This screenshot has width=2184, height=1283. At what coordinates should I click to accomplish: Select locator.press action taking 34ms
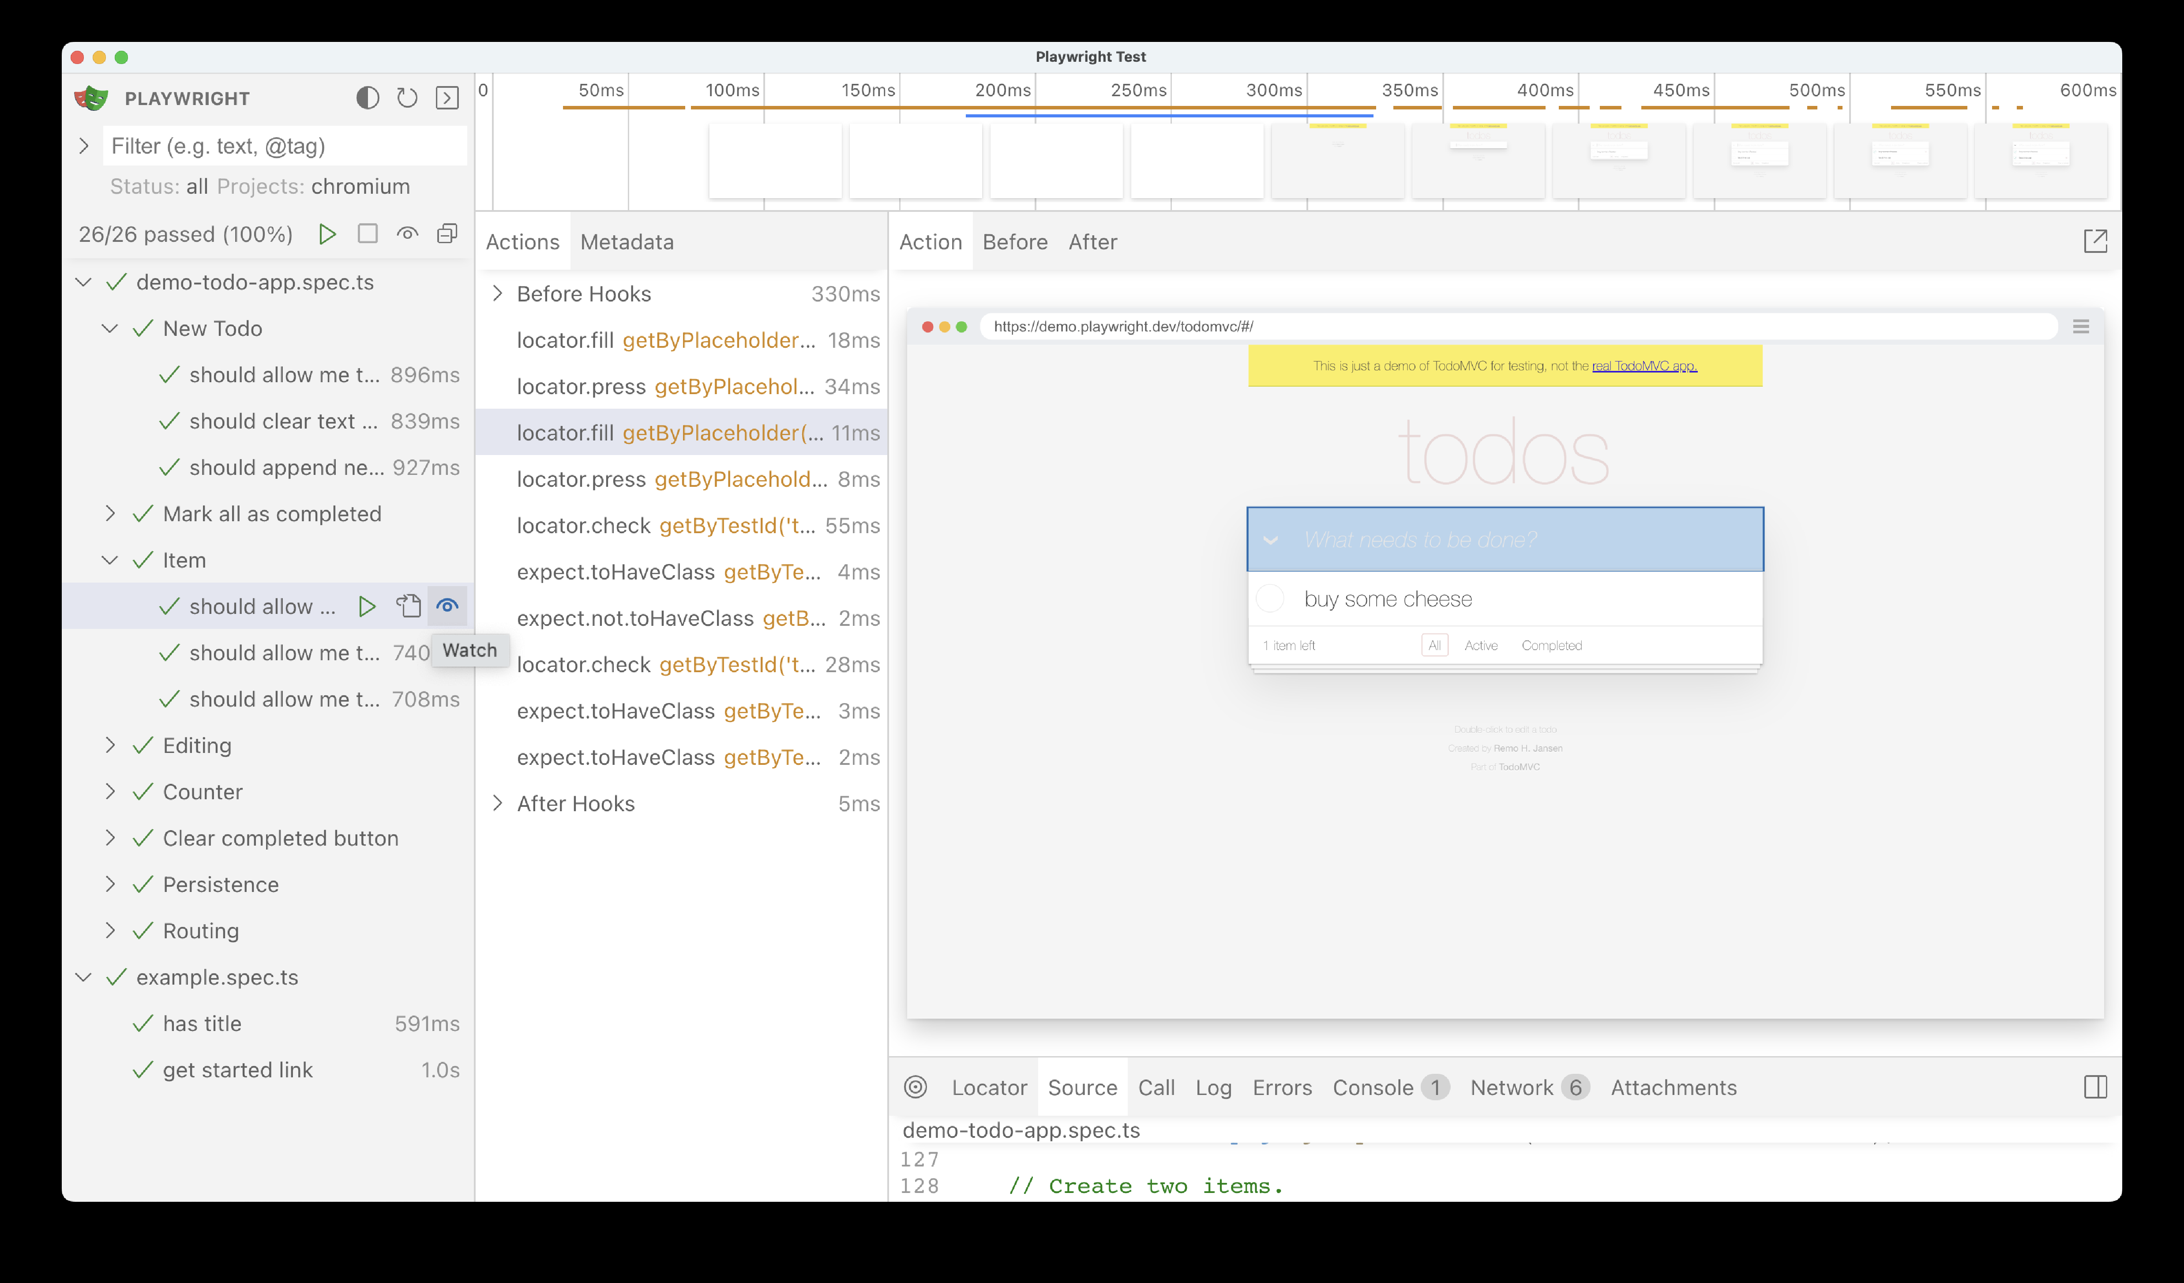click(681, 387)
